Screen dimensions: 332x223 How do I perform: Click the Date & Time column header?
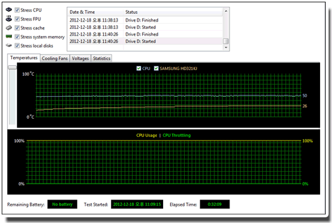95,12
